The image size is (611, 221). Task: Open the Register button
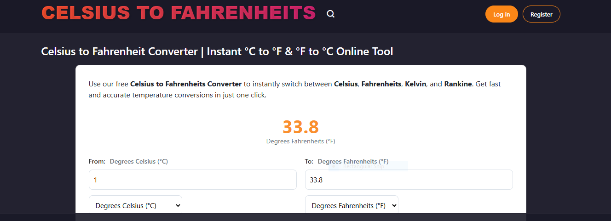[541, 14]
